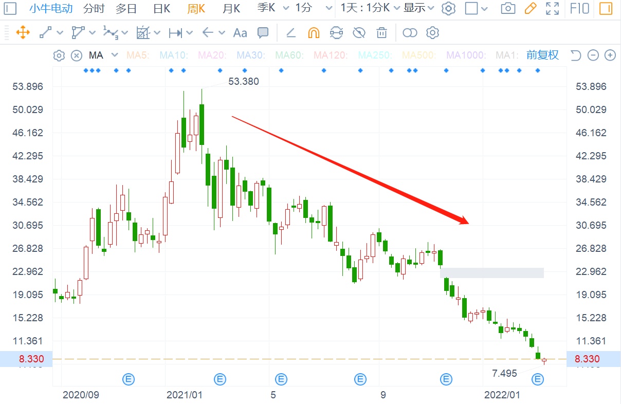Click the 前复权 adjustment button
Viewport: 621px width, 404px height.
point(542,55)
